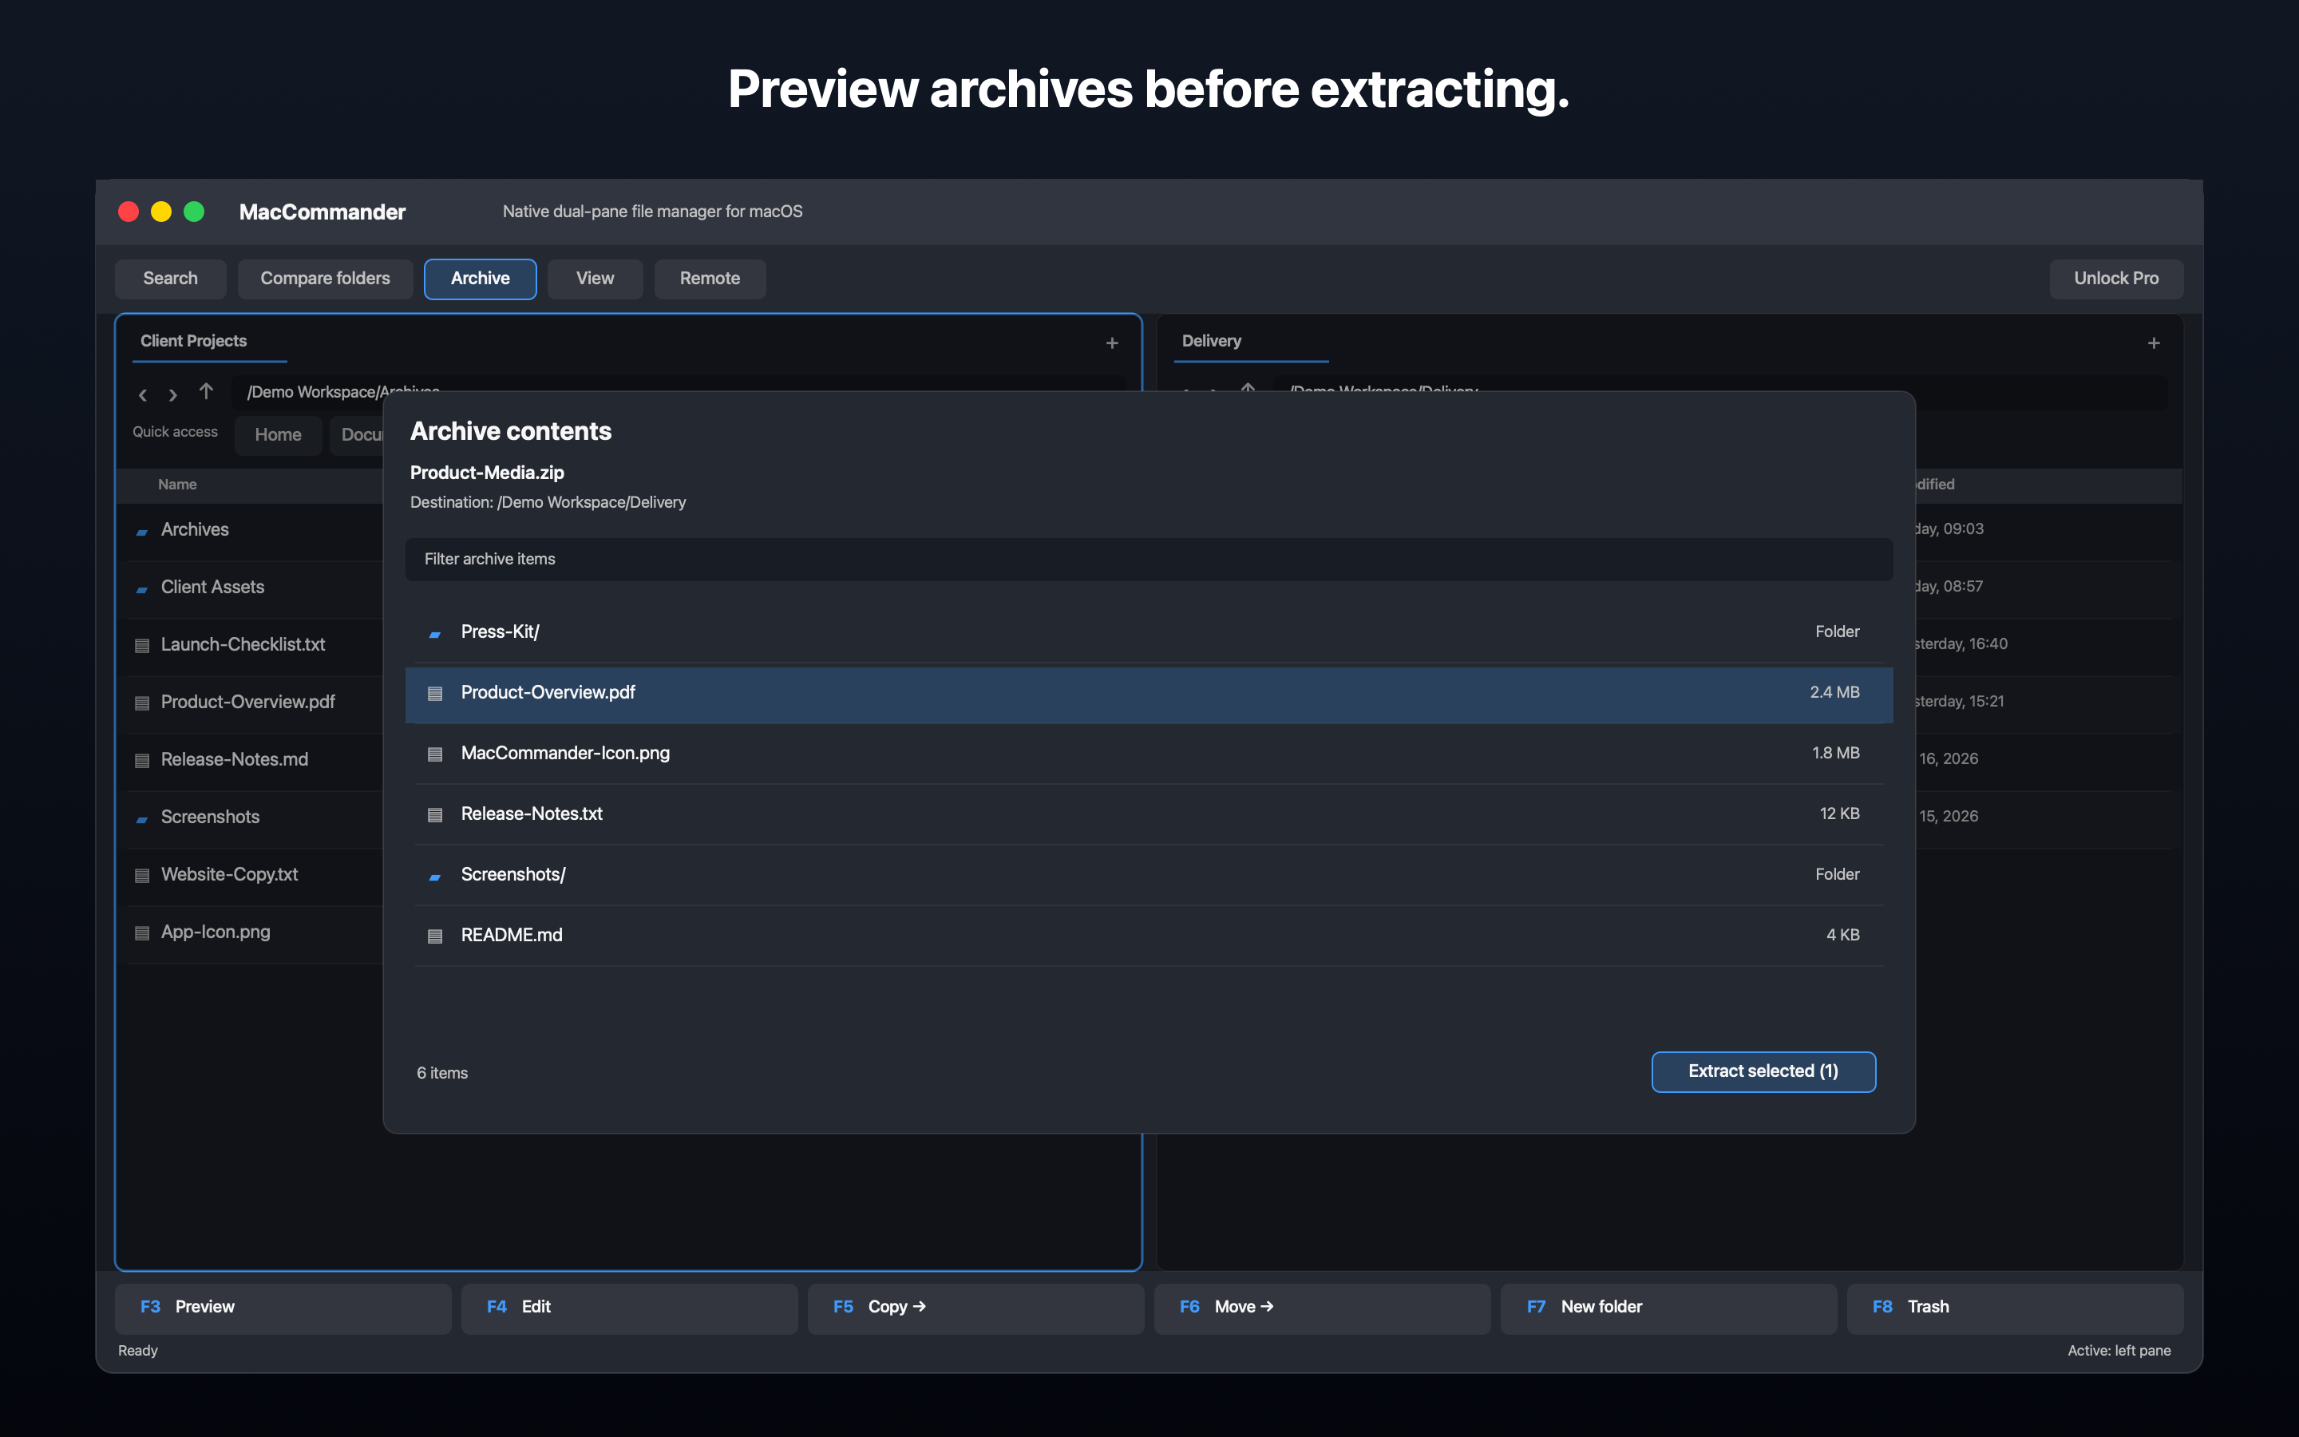Click Extract selected (1) button
Viewport: 2299px width, 1437px height.
click(1763, 1071)
